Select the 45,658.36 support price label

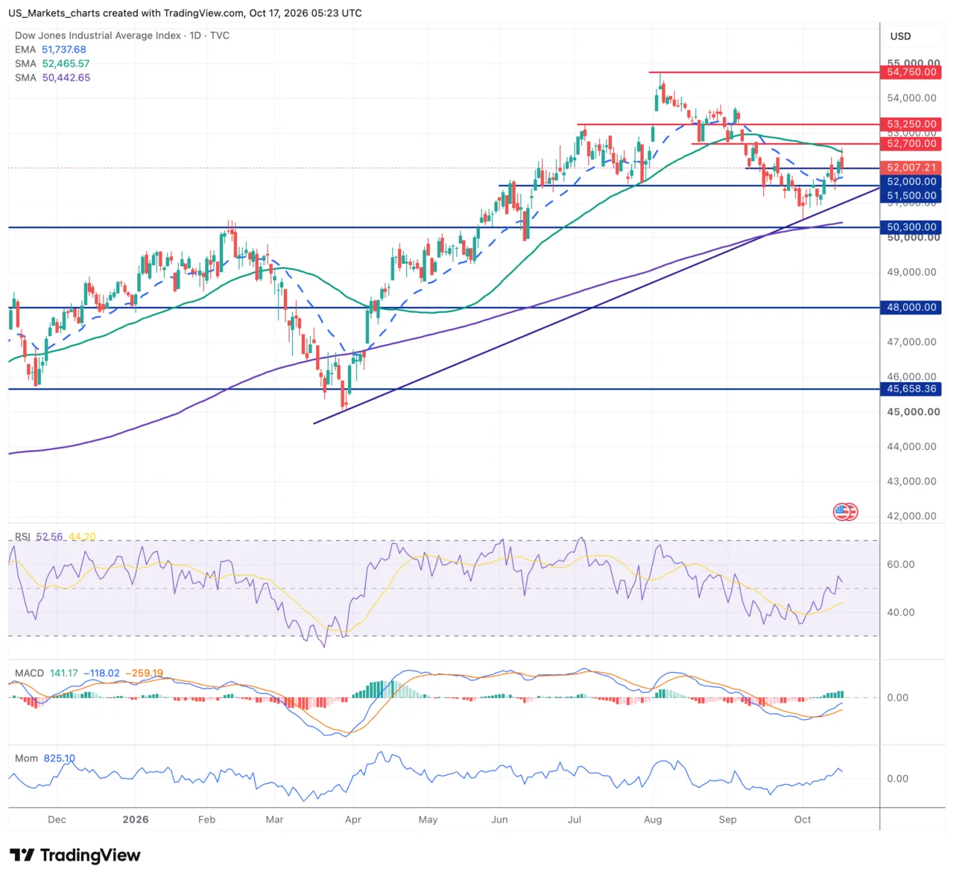911,389
